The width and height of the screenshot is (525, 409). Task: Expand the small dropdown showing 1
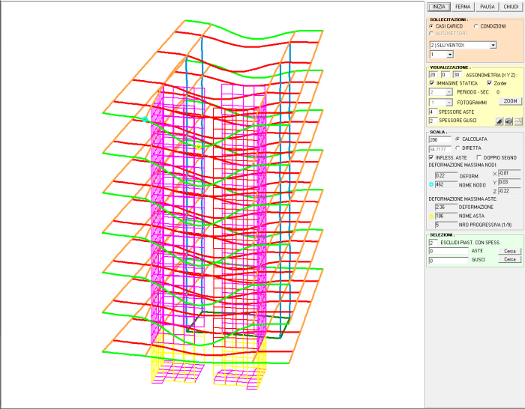449,55
